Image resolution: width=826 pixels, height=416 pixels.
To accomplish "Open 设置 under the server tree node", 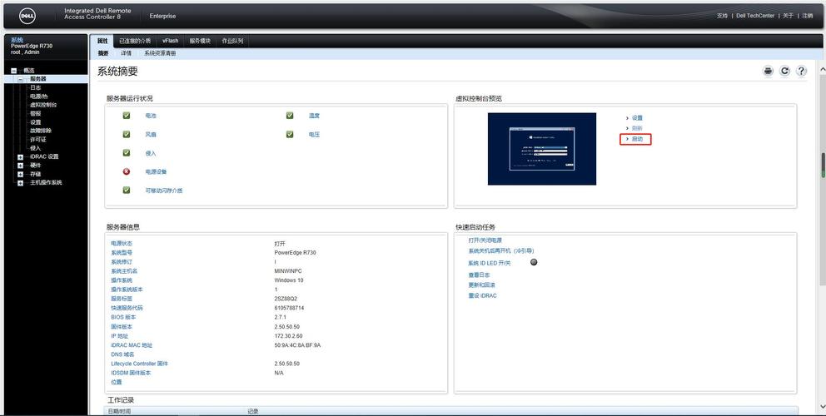I will pyautogui.click(x=35, y=122).
